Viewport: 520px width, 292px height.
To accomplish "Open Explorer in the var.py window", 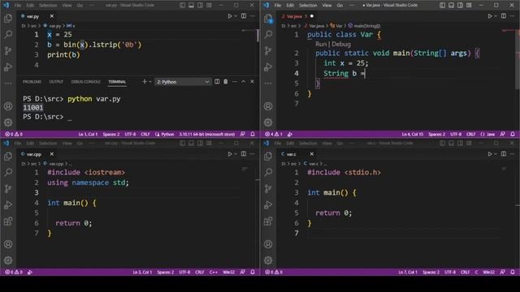I will (8, 19).
